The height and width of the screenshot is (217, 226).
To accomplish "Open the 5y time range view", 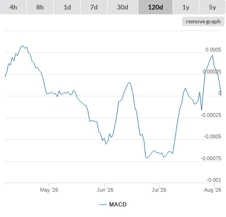I will tap(212, 7).
